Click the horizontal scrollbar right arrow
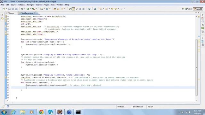The width and height of the screenshot is (205, 115). pyautogui.click(x=194, y=103)
